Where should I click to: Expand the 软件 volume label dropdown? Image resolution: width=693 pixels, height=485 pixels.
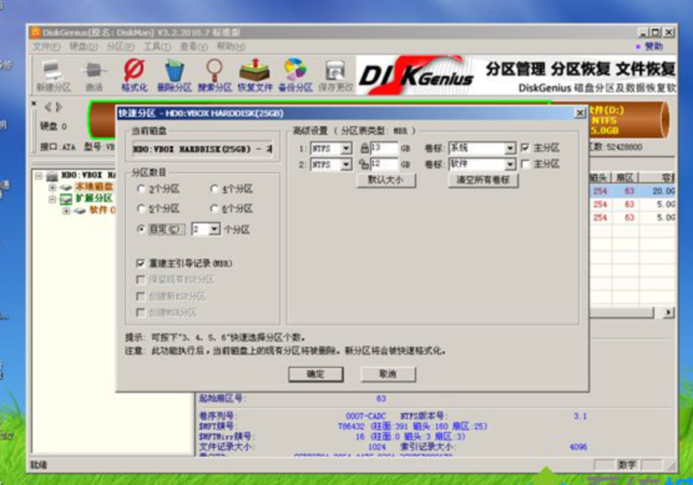pos(510,164)
